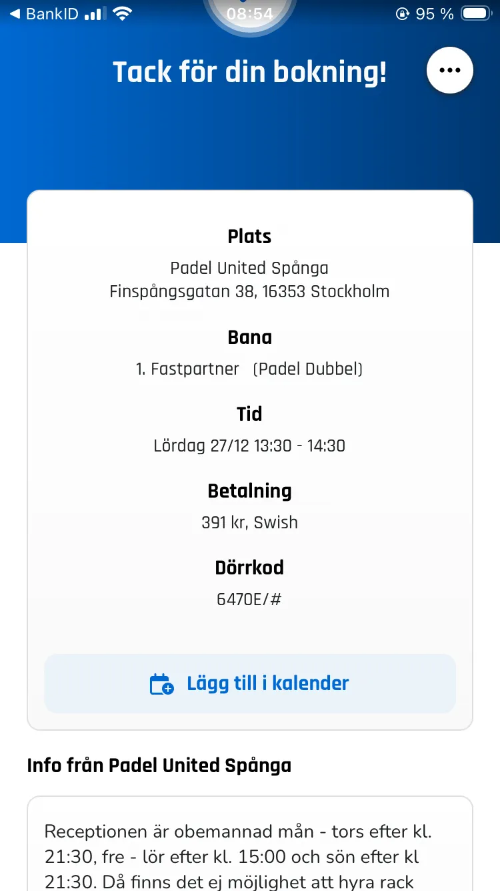Tap the calendar-plus icon
The height and width of the screenshot is (891, 500).
[161, 684]
